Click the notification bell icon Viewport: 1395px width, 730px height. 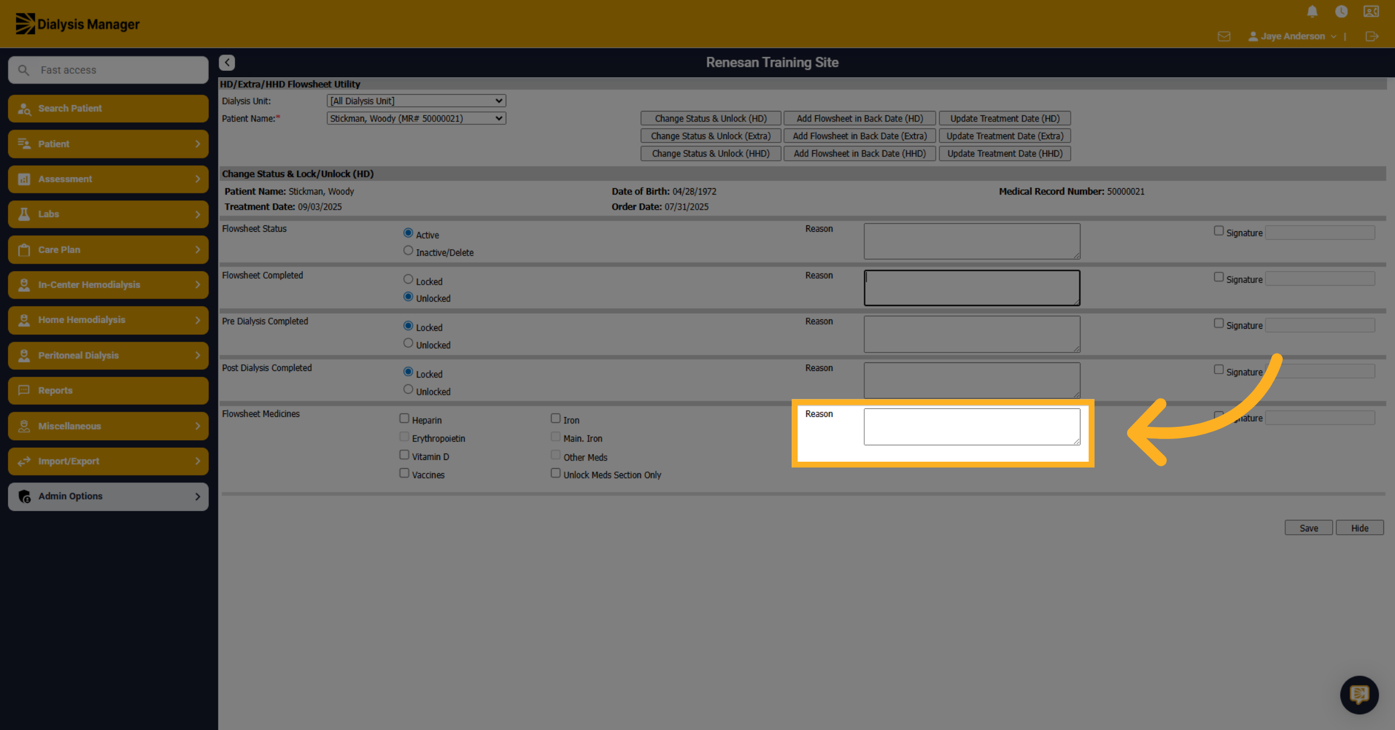point(1312,12)
